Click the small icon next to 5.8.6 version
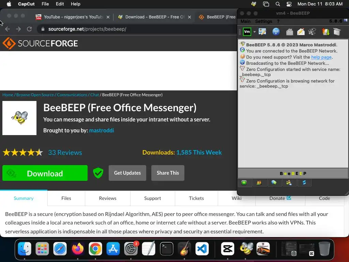 click(346, 20)
